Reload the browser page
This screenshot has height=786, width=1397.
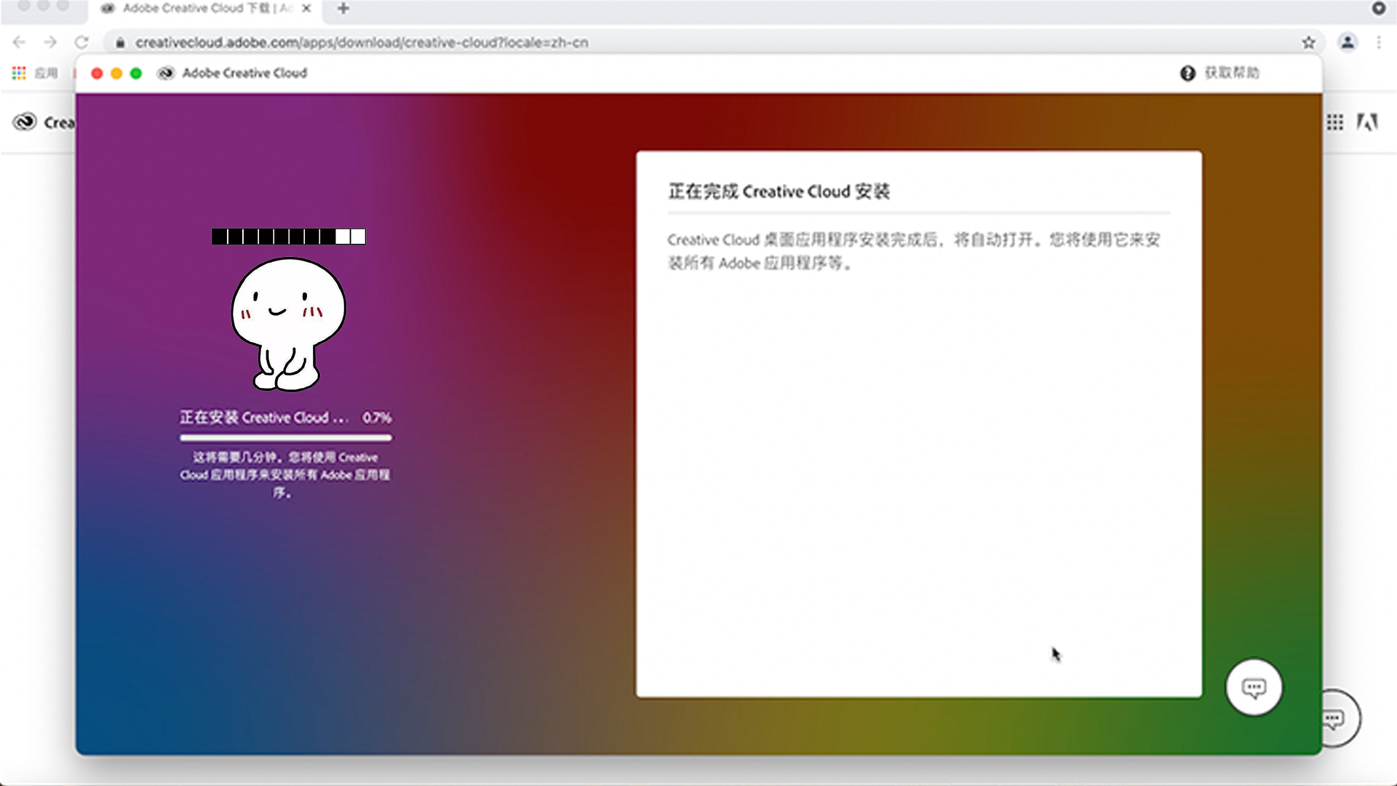pos(81,42)
